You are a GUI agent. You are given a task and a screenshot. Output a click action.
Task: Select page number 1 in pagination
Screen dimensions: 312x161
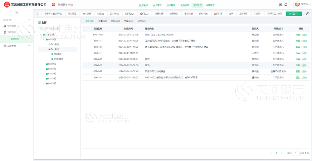click(276, 153)
